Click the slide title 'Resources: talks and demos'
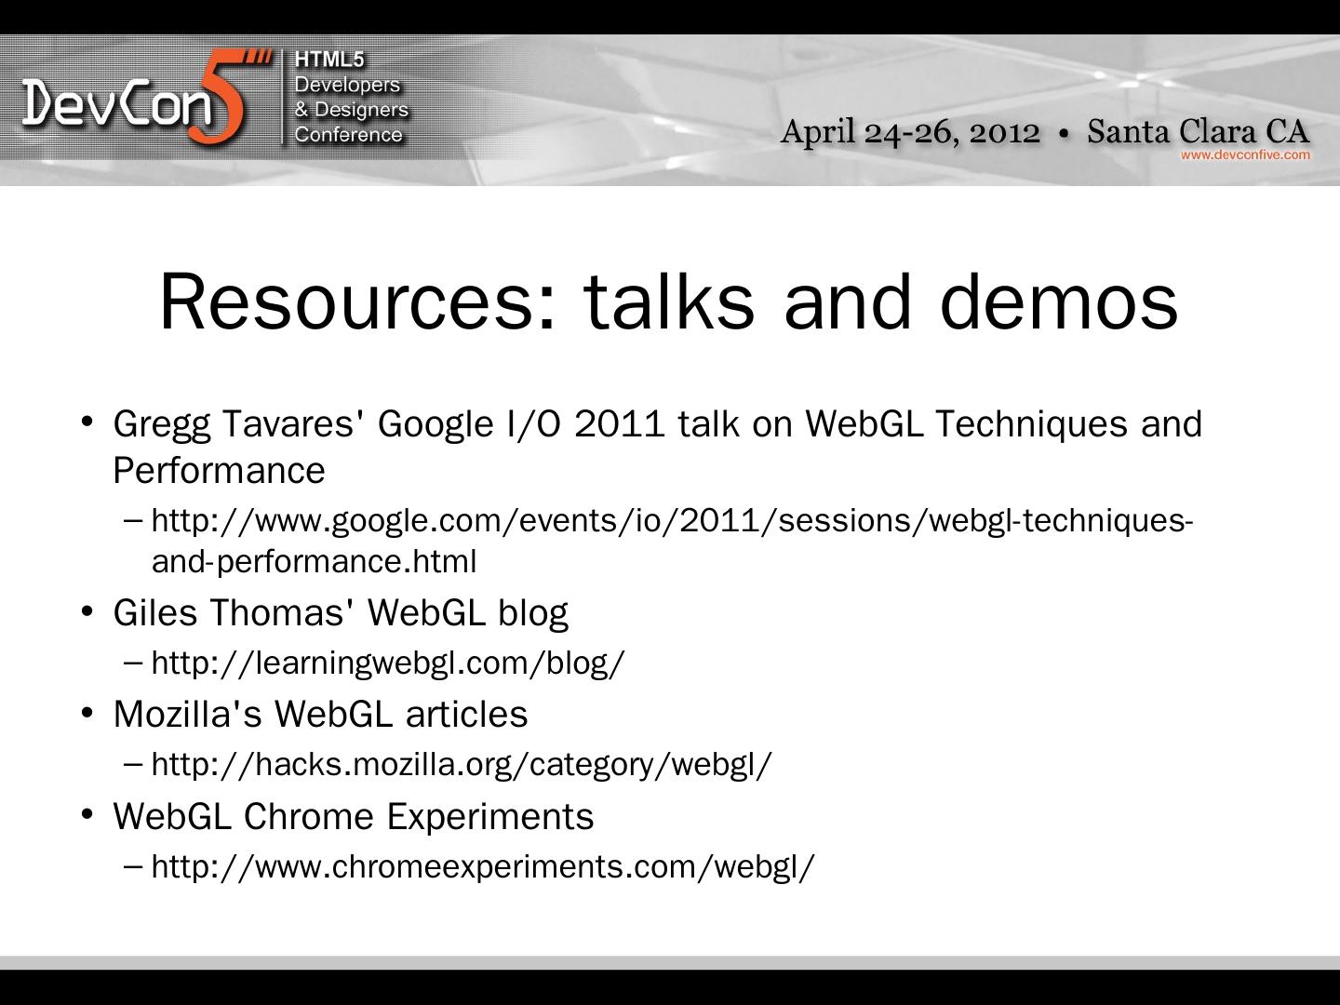The height and width of the screenshot is (1005, 1340). [x=669, y=300]
